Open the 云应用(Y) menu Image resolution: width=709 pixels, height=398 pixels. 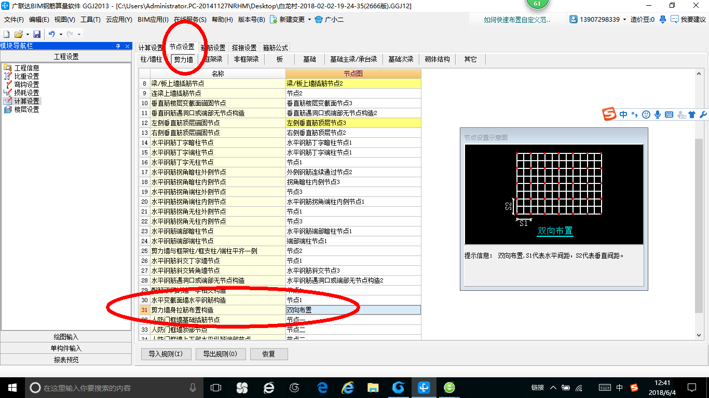pos(119,20)
